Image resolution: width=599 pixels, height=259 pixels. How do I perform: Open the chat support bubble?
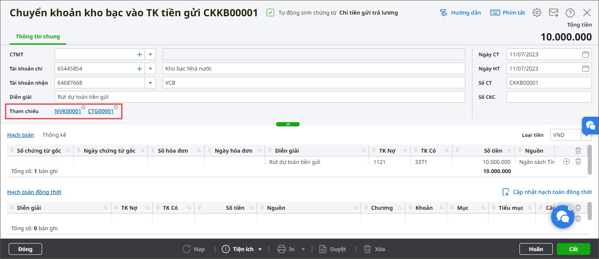(x=562, y=216)
